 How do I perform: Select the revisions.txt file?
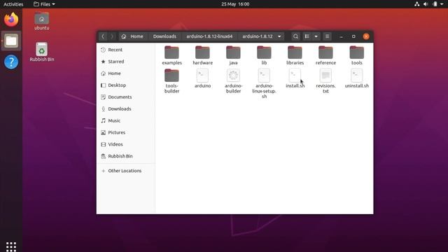[x=325, y=81]
